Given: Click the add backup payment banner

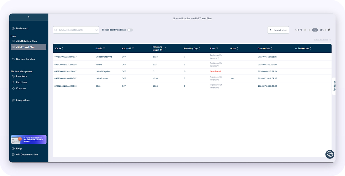Looking at the screenshot, I should [x=28, y=139].
